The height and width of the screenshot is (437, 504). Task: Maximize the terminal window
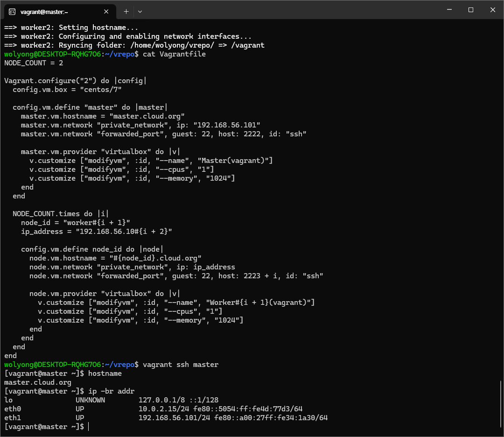pyautogui.click(x=471, y=10)
